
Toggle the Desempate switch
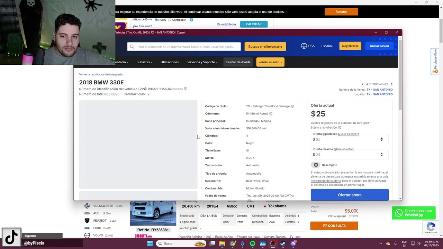[x=315, y=165]
